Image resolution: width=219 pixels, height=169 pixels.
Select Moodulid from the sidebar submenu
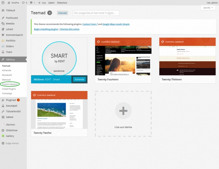pyautogui.click(x=7, y=75)
